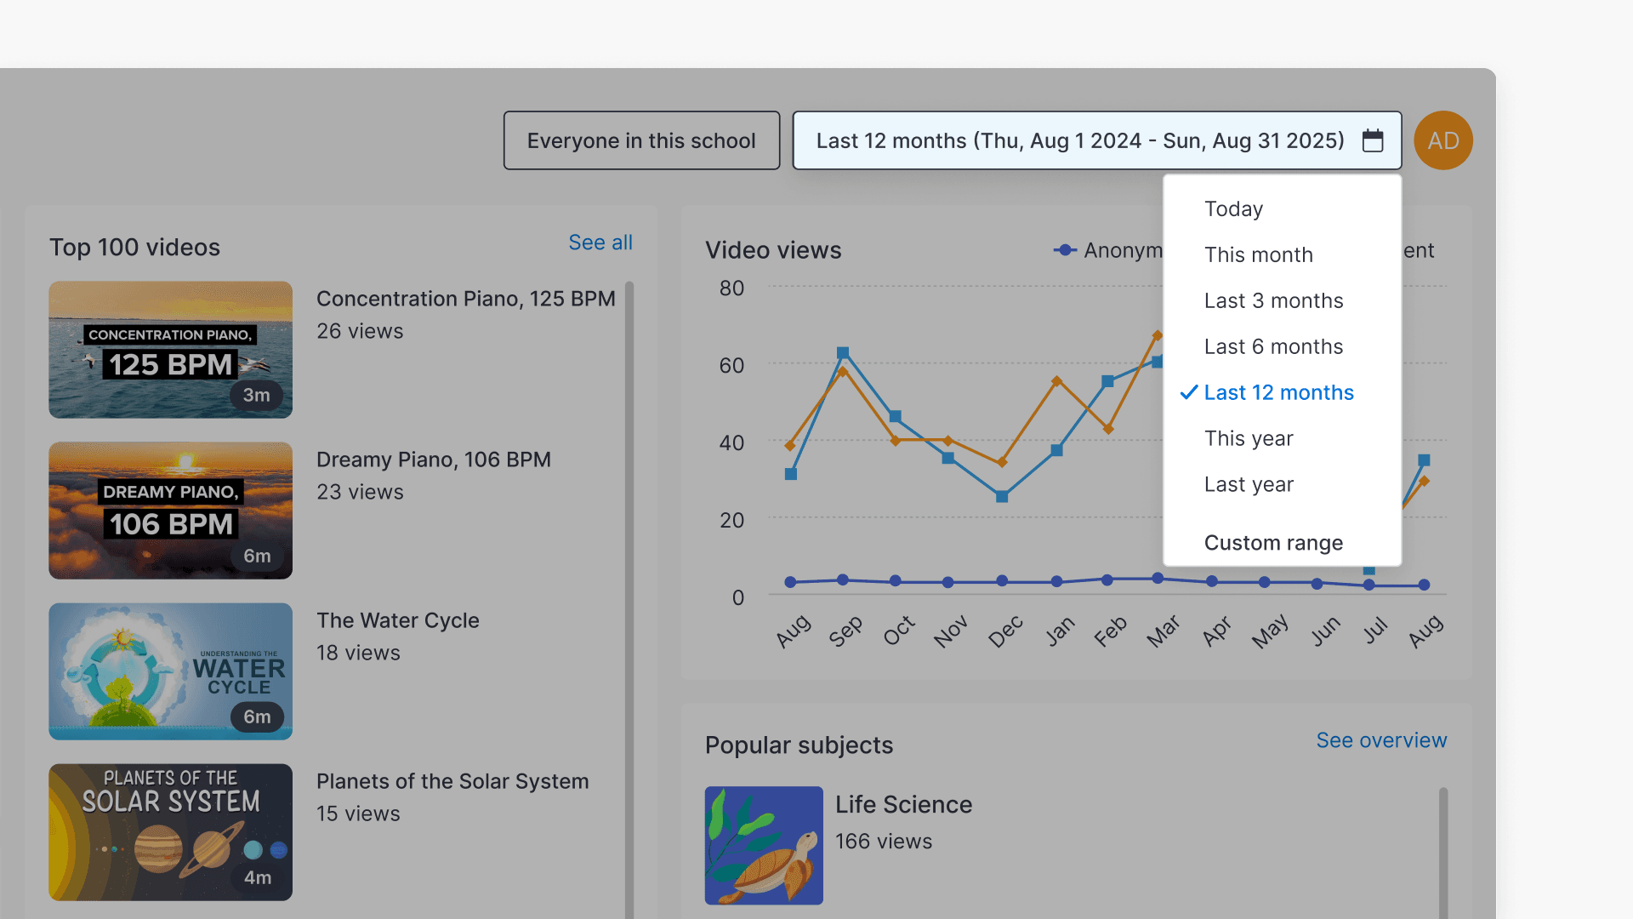Click the Popular subjects list scrollbar
The image size is (1633, 919).
click(x=1443, y=851)
